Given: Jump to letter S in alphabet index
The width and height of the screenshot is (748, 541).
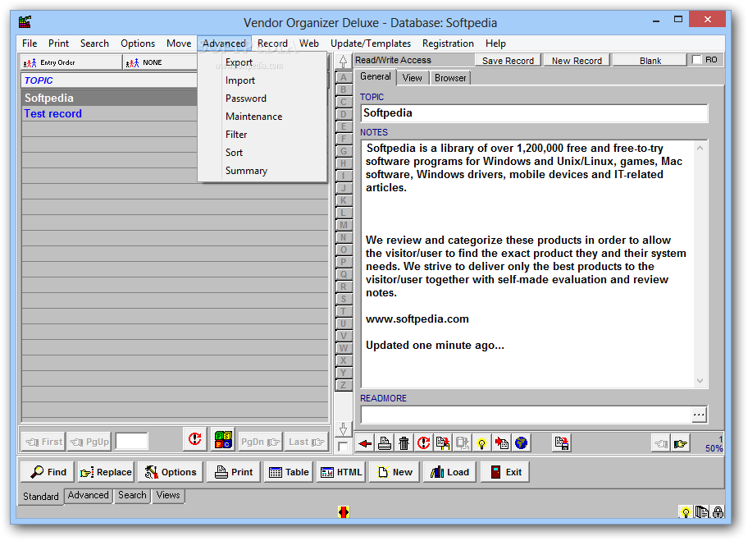Looking at the screenshot, I should [x=343, y=299].
